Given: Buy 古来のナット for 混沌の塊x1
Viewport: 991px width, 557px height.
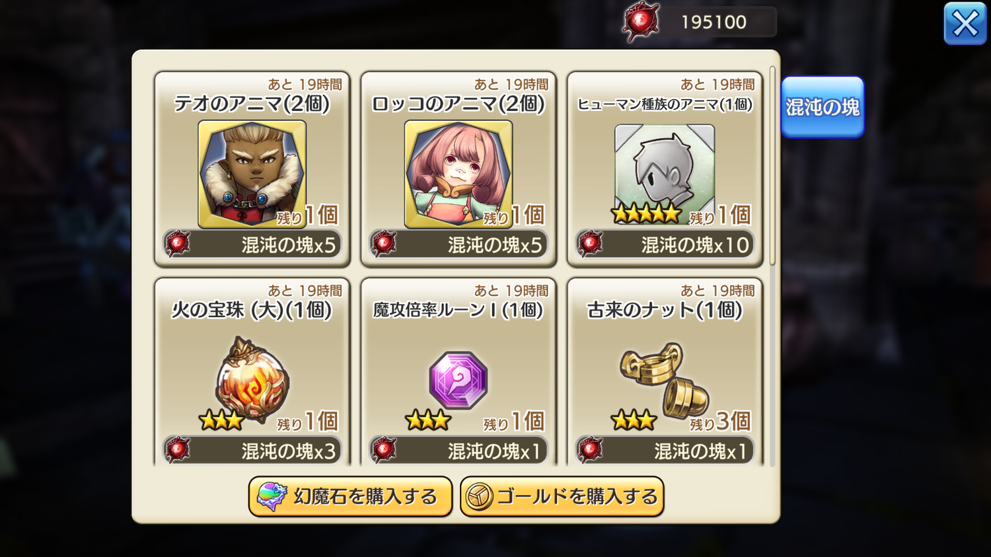Looking at the screenshot, I should pyautogui.click(x=665, y=451).
